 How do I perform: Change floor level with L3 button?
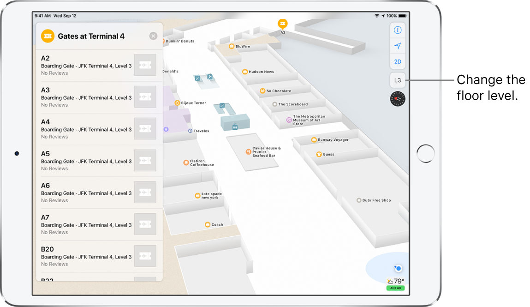[398, 80]
